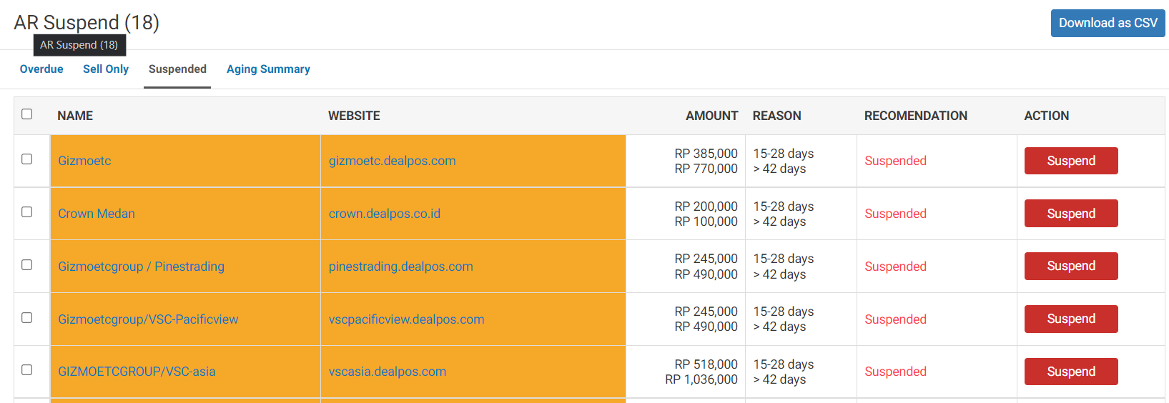Open the Crown Medan customer link
Image resolution: width=1169 pixels, height=403 pixels.
tap(97, 214)
